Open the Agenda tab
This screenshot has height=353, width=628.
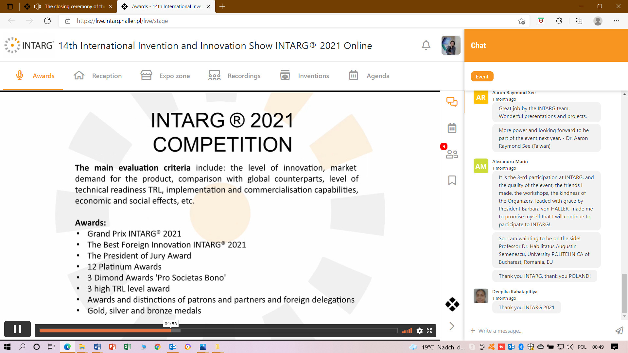[x=369, y=76]
